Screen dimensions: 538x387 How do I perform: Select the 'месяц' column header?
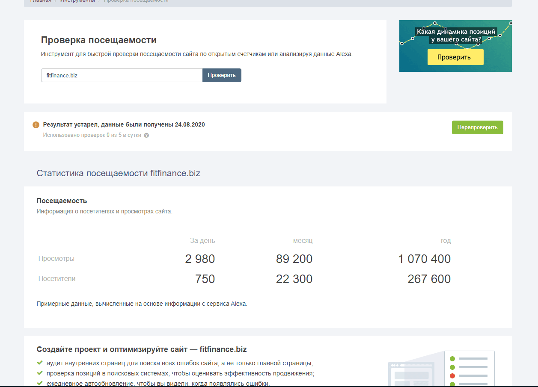(303, 241)
